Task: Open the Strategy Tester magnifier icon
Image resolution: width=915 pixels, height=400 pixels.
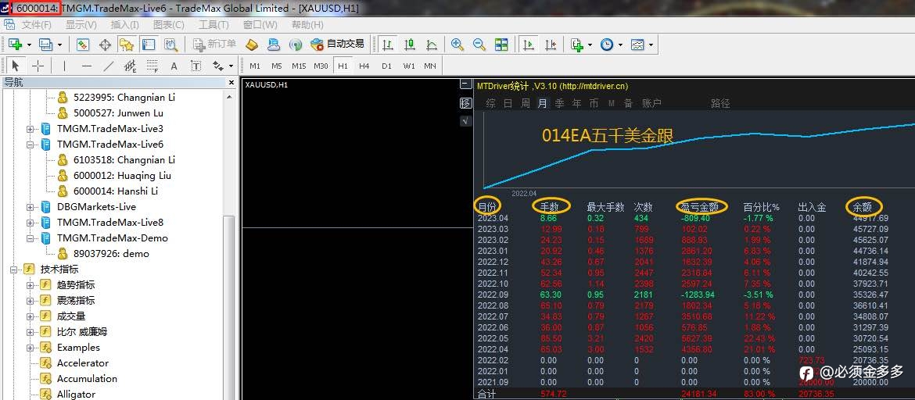Action: (x=170, y=45)
